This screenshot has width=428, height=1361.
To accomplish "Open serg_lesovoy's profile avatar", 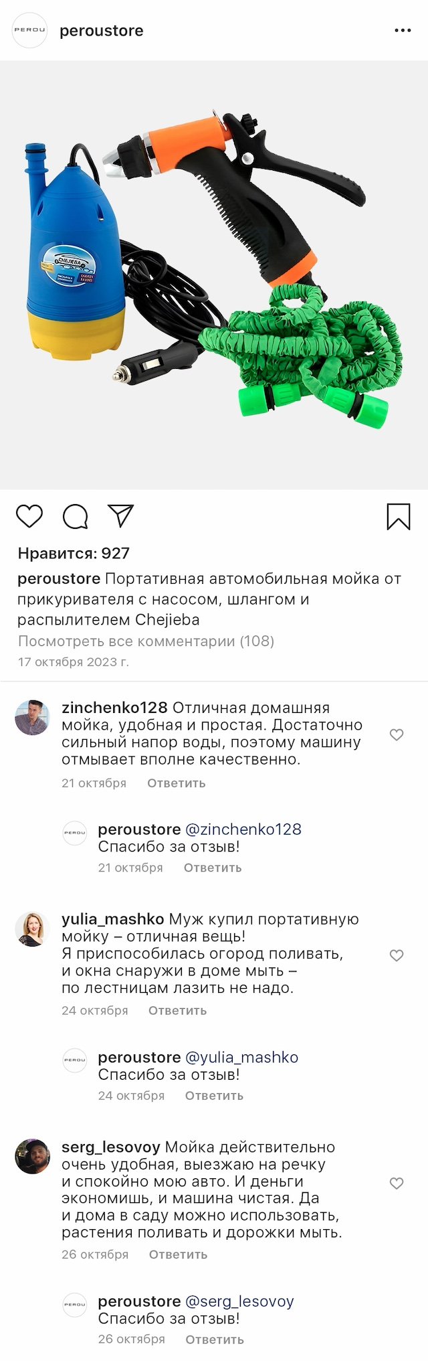I will [32, 1157].
